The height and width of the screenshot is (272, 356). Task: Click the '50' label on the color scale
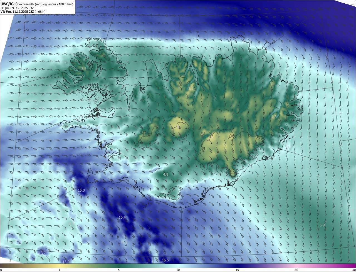[354, 270]
